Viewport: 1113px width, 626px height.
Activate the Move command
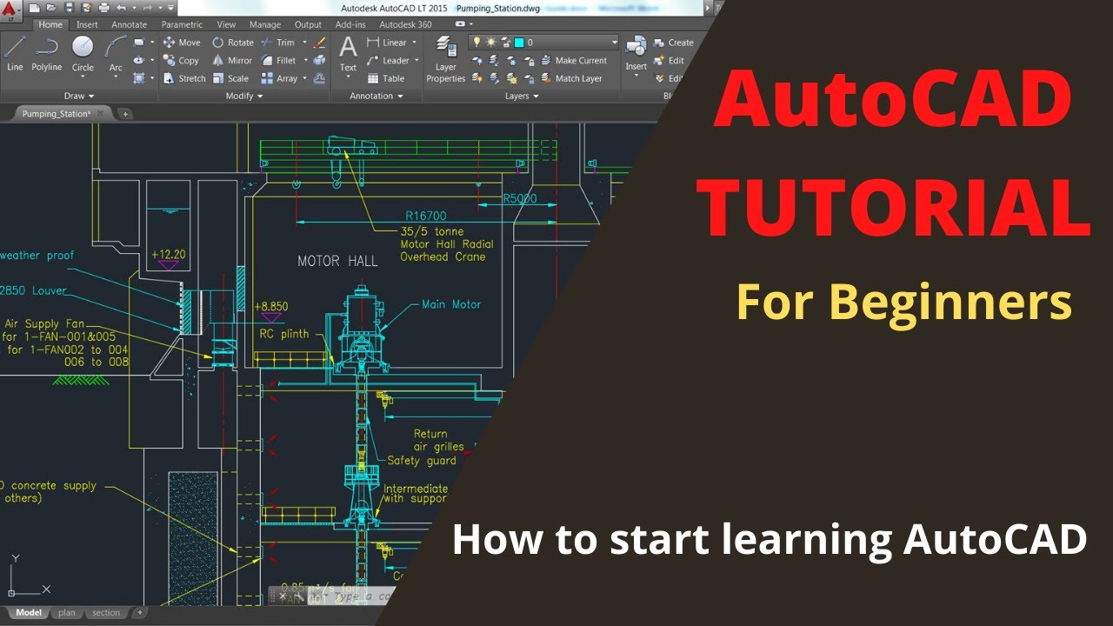[182, 43]
